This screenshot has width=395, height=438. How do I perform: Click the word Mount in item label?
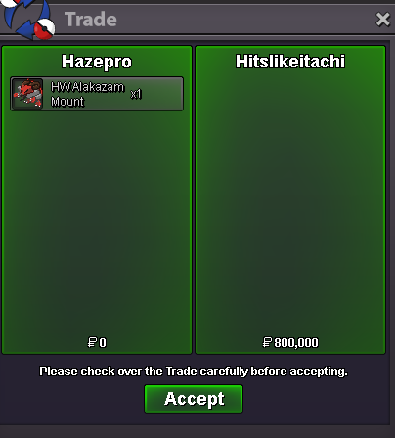point(67,102)
